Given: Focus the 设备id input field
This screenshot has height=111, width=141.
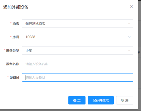Looking at the screenshot, I should coord(78,78).
